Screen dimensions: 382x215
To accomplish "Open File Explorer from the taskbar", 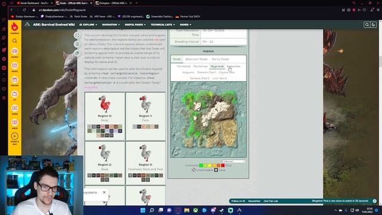I will [187, 210].
